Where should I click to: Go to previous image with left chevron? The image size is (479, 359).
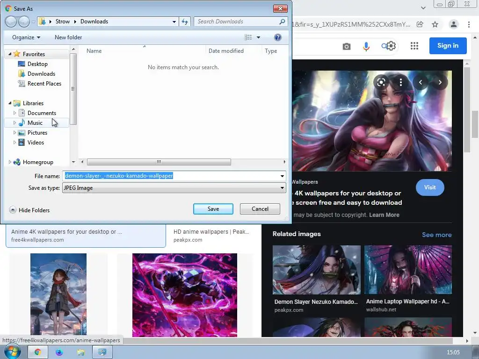pyautogui.click(x=421, y=82)
